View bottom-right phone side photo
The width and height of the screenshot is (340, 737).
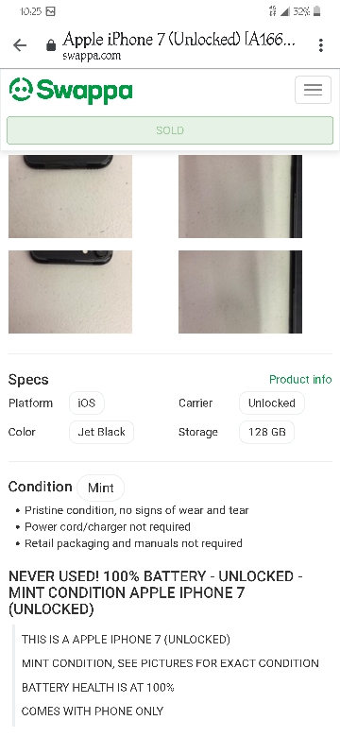(x=240, y=292)
